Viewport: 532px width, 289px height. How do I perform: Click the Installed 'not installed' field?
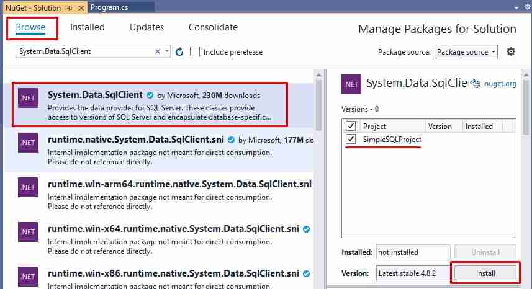pyautogui.click(x=413, y=252)
